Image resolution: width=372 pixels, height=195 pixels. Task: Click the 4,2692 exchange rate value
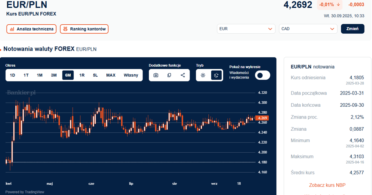[298, 5]
